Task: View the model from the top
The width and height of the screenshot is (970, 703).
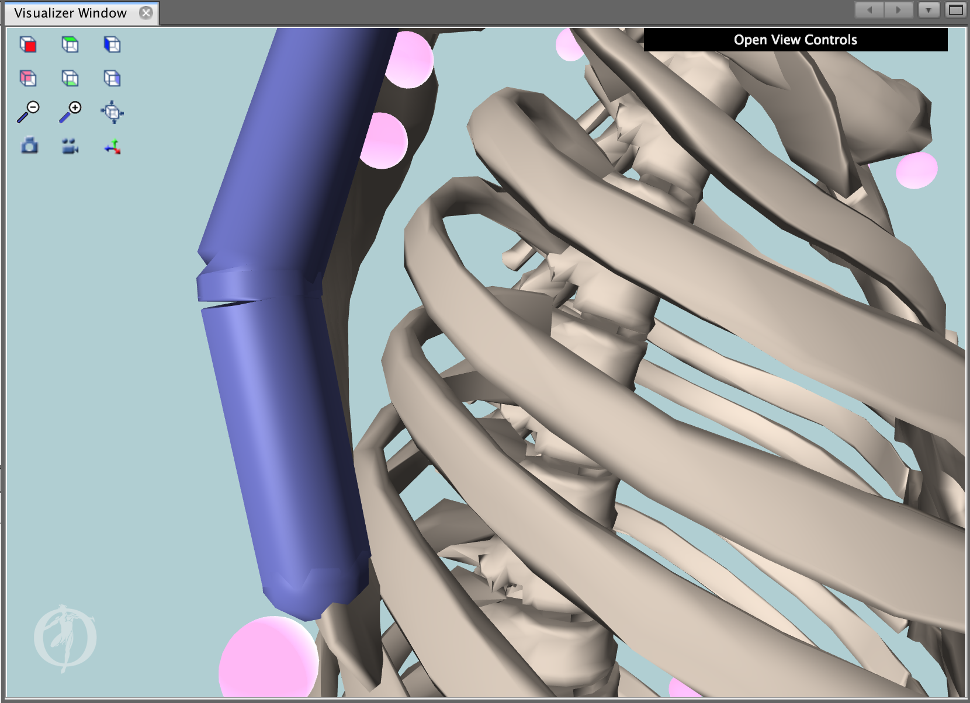Action: pos(70,44)
